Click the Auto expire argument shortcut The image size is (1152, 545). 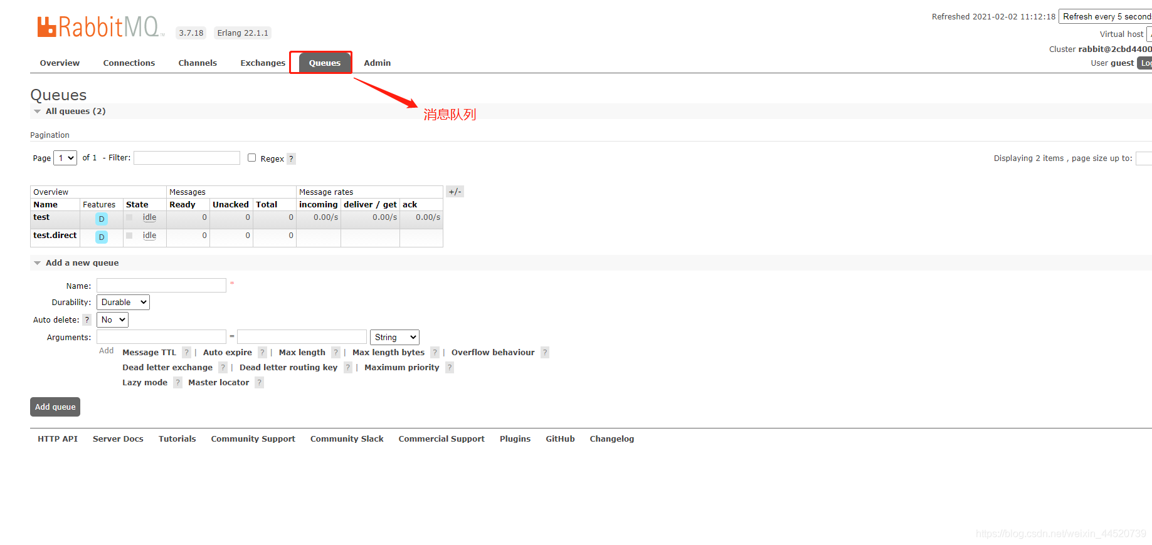(x=228, y=353)
